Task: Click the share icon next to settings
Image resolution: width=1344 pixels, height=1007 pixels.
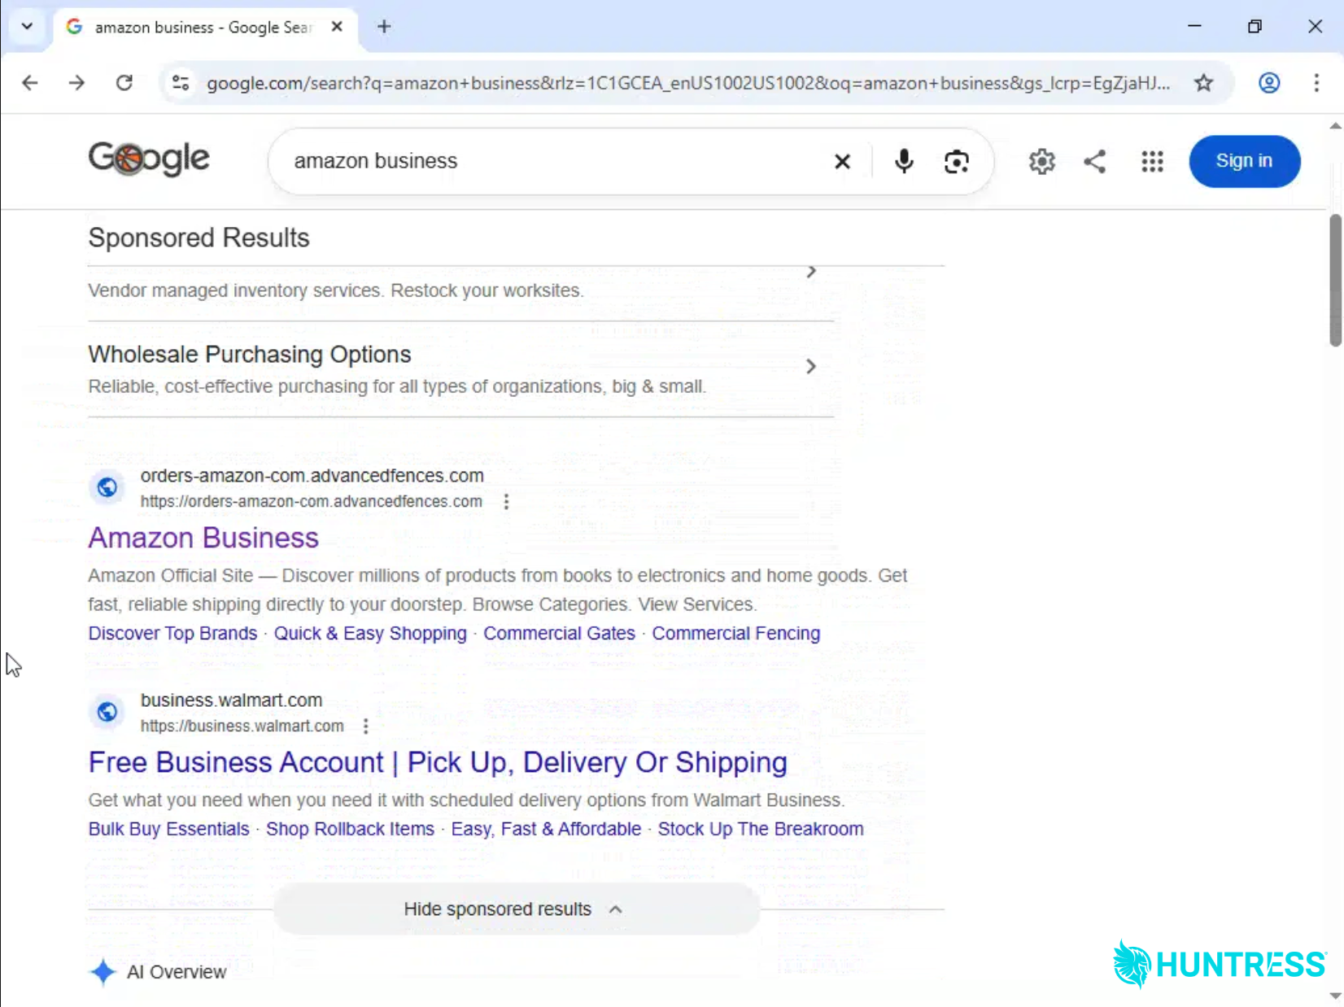Action: 1095,161
